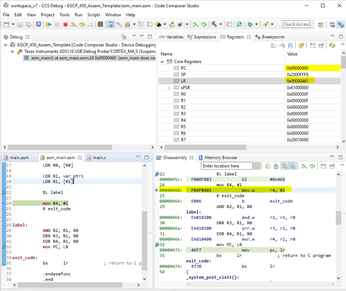Screen dimensions: 346x291
Task: Click the hammer Build icon
Action: [x=214, y=24]
